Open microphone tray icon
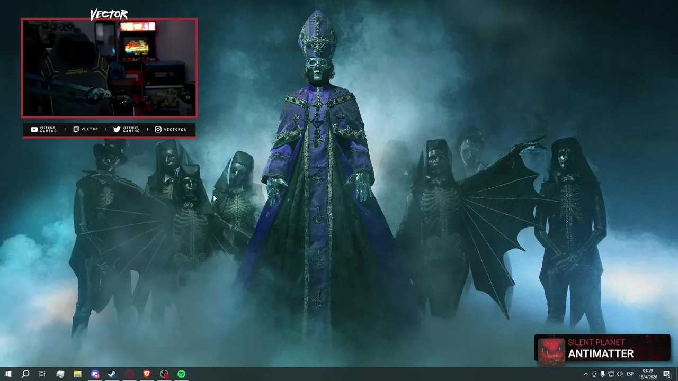 click(602, 374)
